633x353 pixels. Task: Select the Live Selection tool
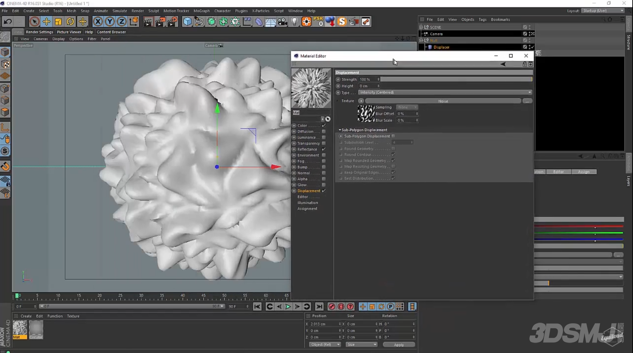pos(34,22)
